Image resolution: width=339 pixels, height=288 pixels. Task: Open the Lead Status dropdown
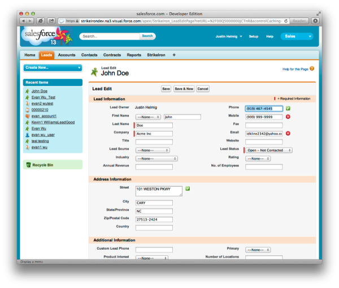coord(269,150)
